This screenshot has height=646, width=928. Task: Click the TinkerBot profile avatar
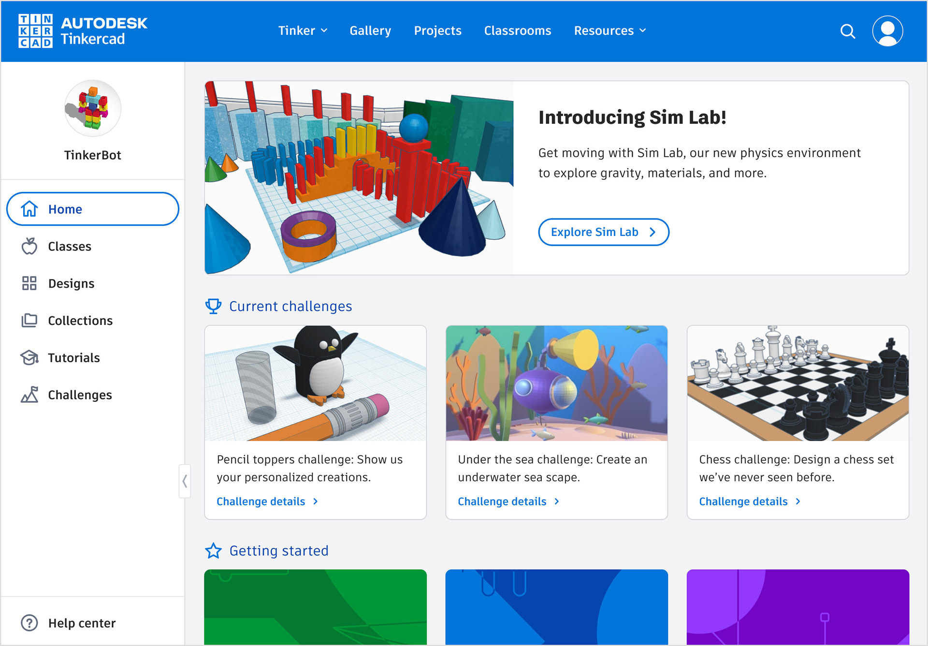coord(93,108)
